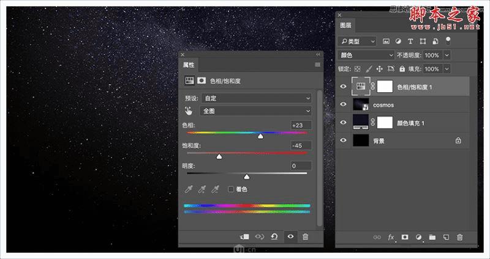490x259 pixels.
Task: Filter layers by pixel layers
Action: tap(386, 41)
